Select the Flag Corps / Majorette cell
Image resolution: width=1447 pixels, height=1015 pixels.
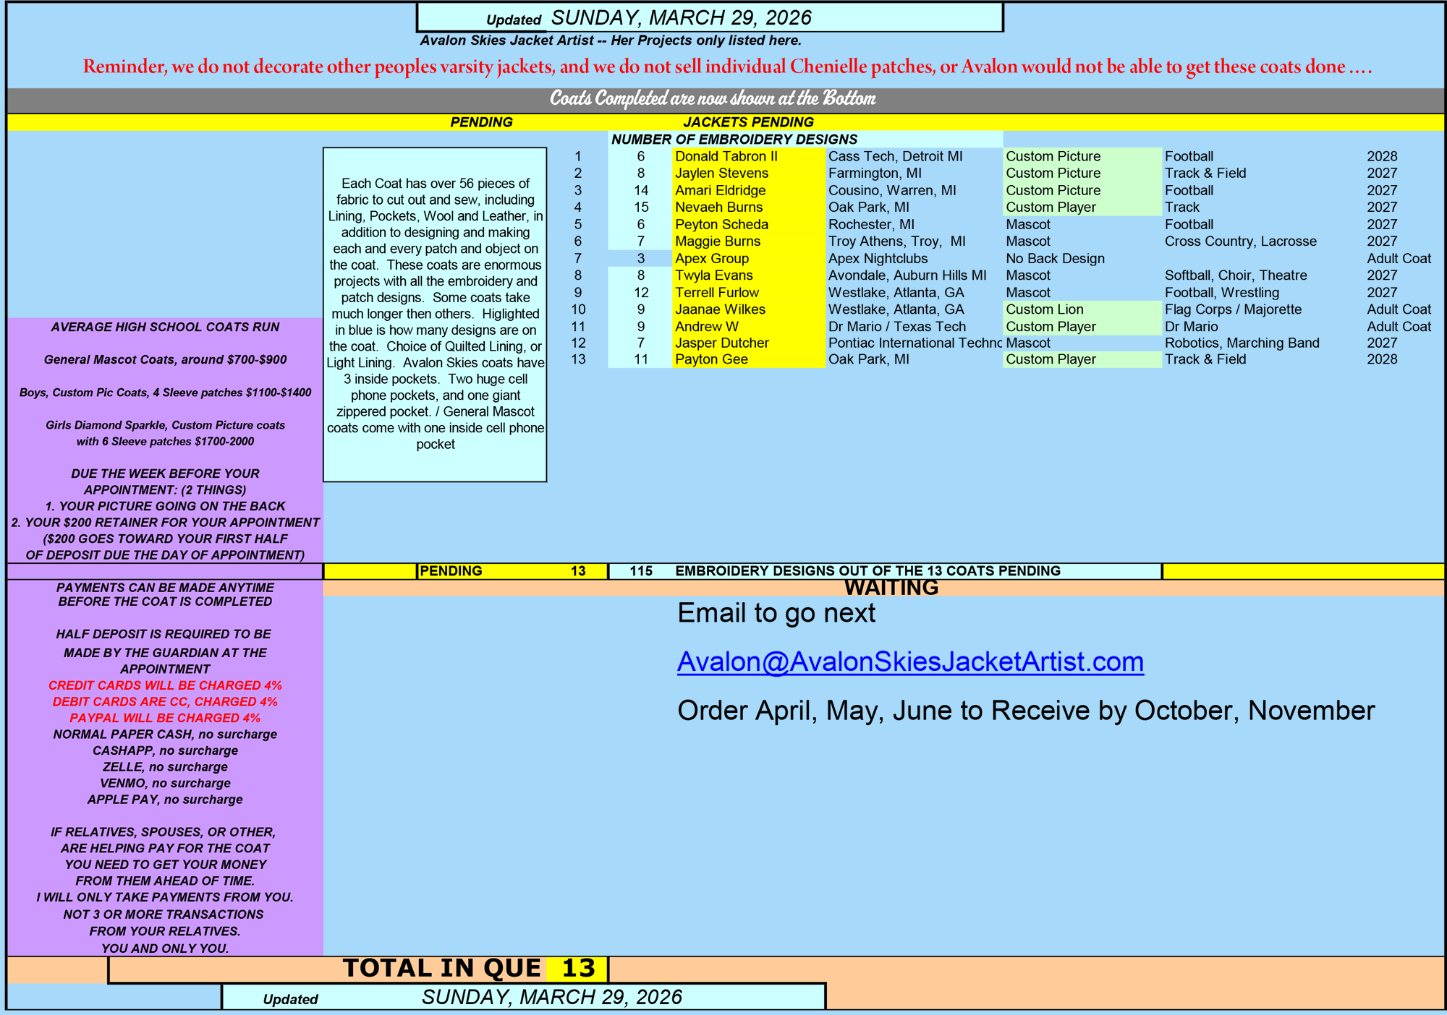1233,309
